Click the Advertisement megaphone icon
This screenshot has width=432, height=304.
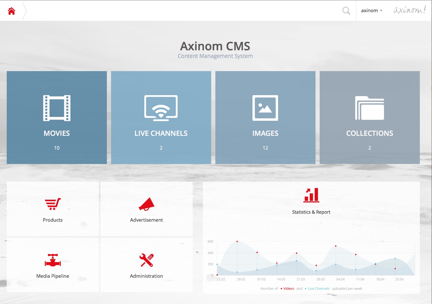147,204
